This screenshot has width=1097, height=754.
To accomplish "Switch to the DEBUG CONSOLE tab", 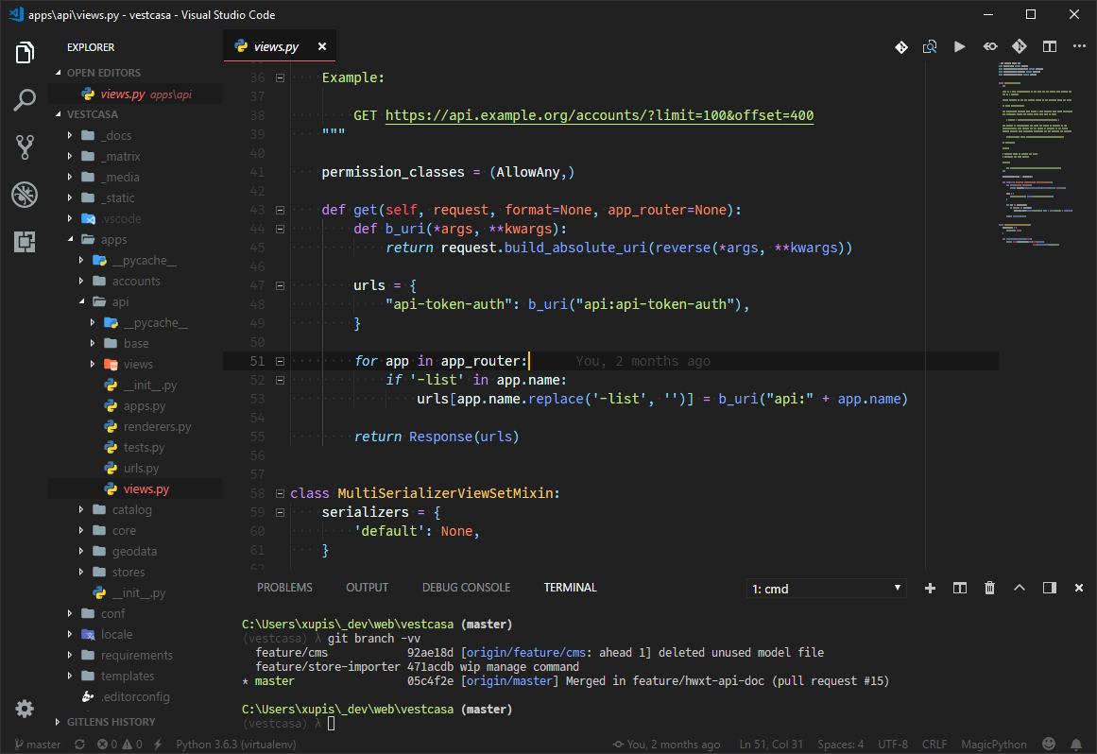I will pyautogui.click(x=466, y=587).
